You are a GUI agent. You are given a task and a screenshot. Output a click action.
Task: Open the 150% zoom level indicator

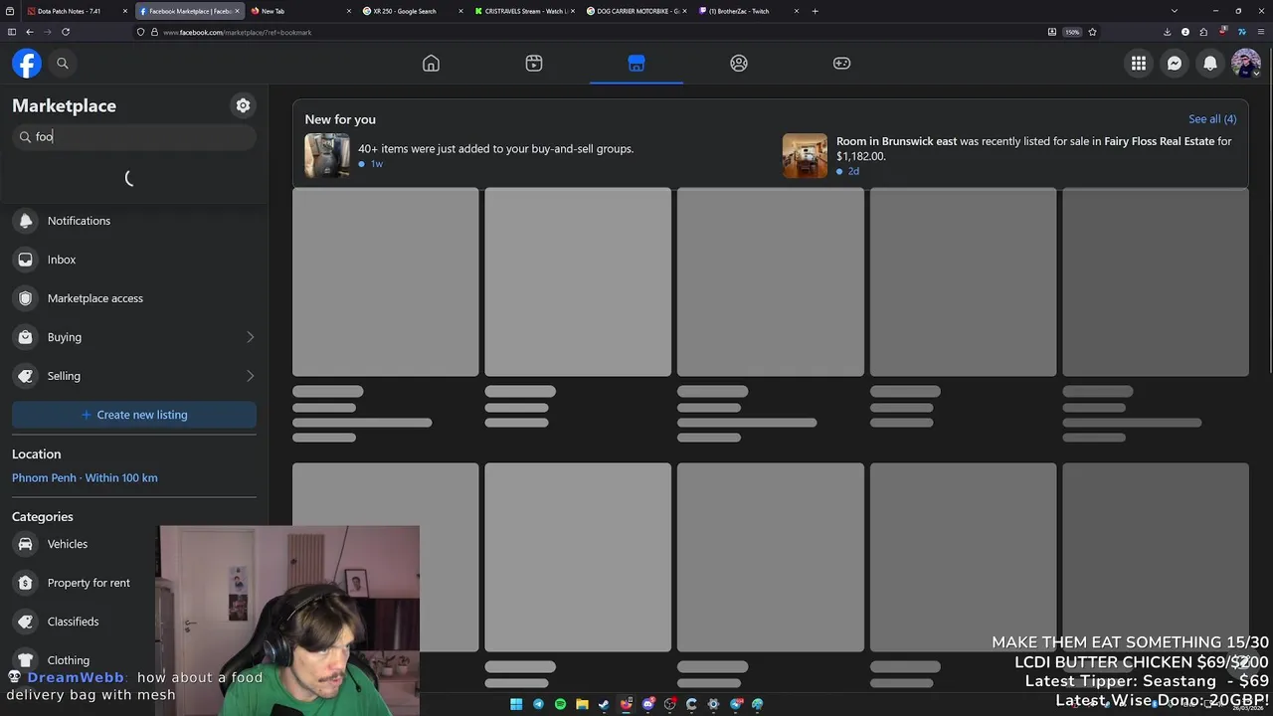point(1072,32)
